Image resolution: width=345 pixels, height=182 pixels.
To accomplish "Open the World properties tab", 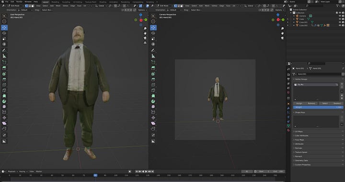I will tap(288, 92).
